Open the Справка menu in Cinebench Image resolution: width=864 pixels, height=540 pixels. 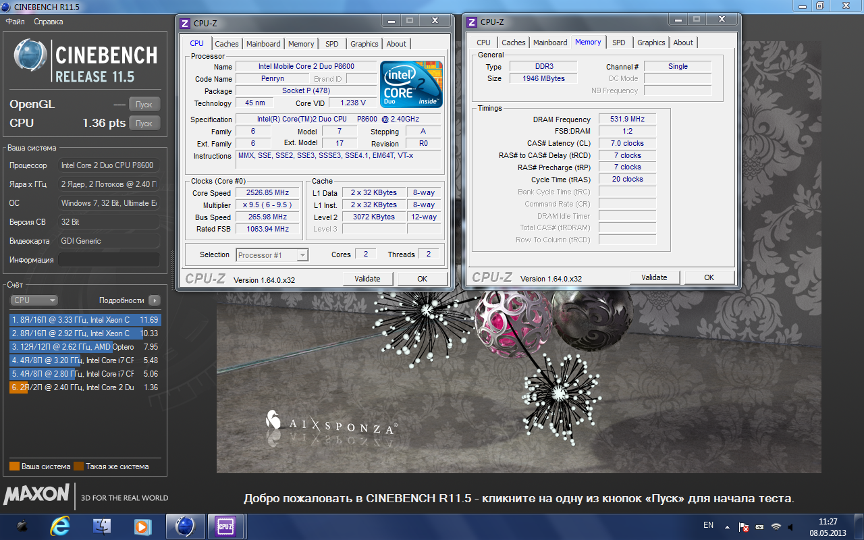click(49, 22)
